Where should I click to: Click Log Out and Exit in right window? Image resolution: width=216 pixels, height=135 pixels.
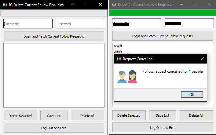[x=163, y=127]
